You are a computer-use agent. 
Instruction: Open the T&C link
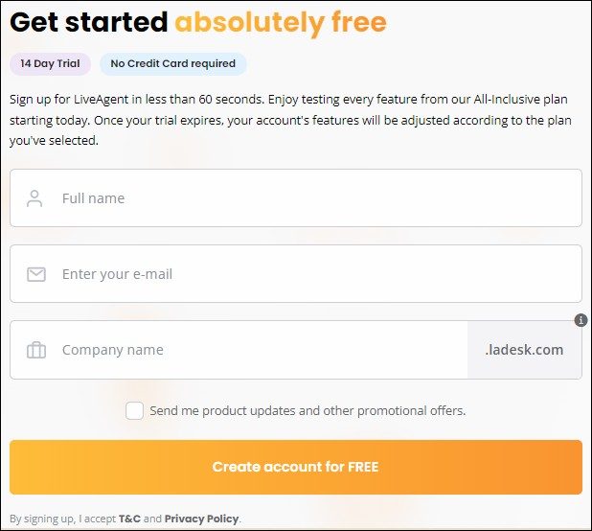coord(129,519)
